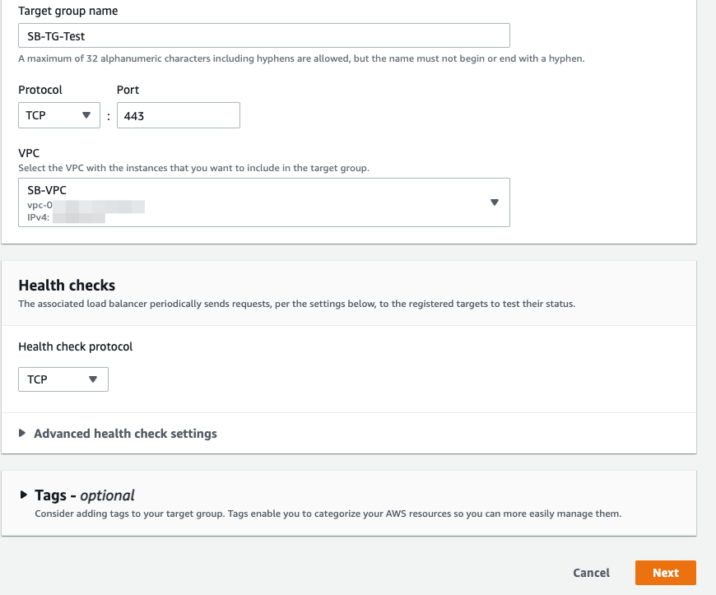Click the Target group name input field

pyautogui.click(x=263, y=36)
